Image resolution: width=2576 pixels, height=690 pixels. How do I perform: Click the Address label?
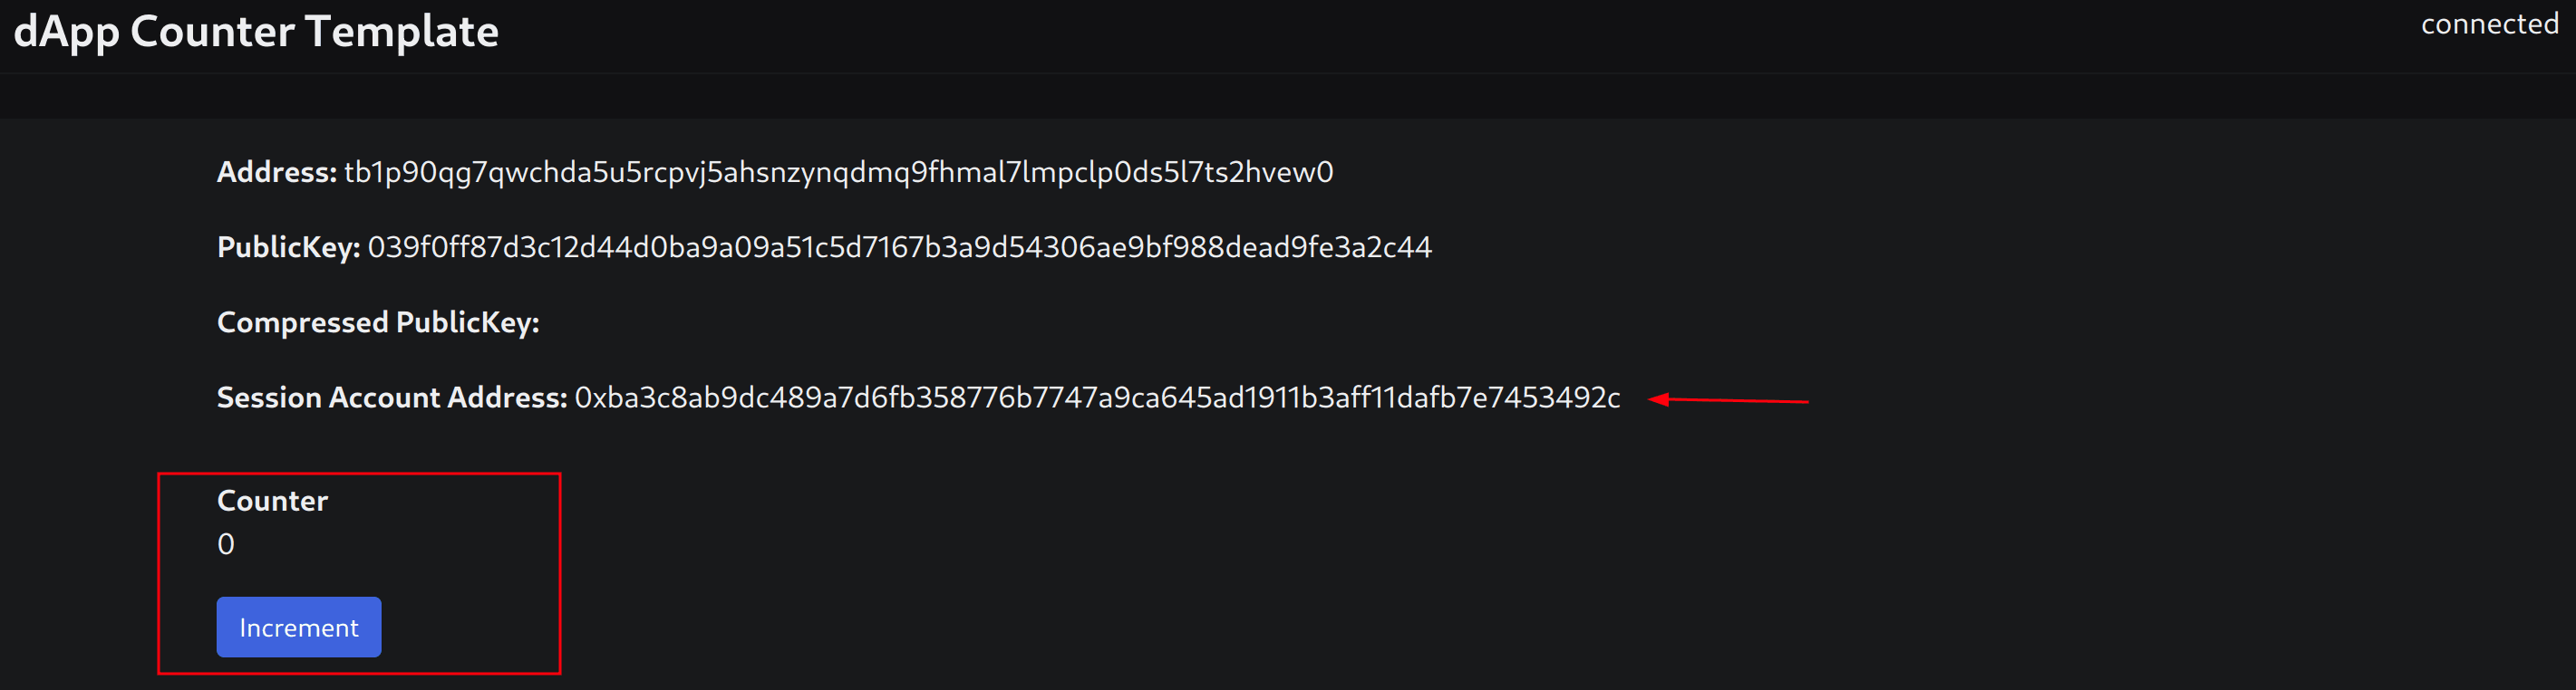point(276,172)
